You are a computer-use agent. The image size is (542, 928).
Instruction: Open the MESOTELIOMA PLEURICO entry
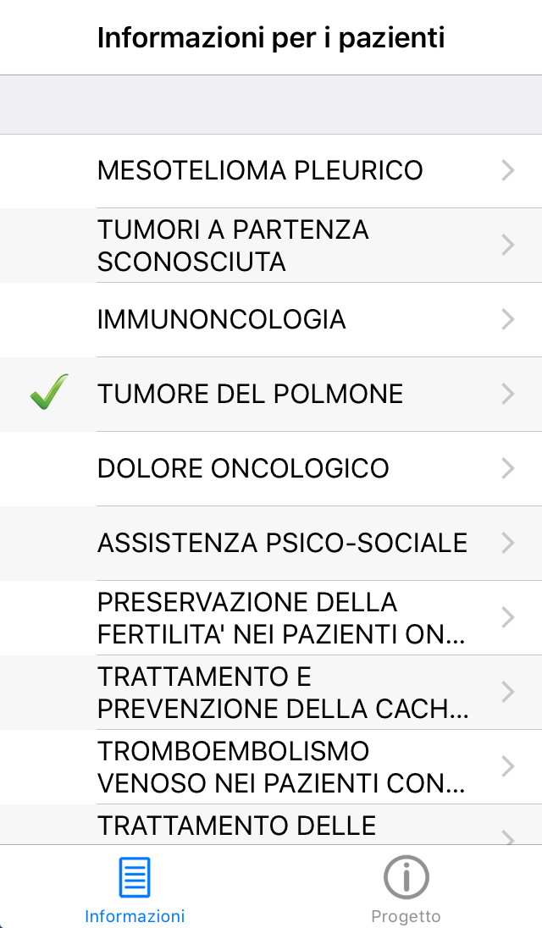pos(260,171)
